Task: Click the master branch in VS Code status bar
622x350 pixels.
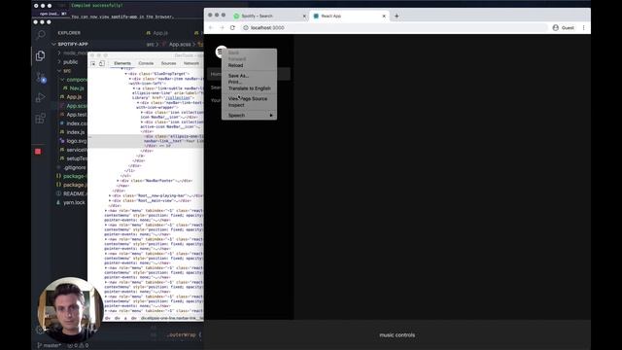Action: (50, 345)
